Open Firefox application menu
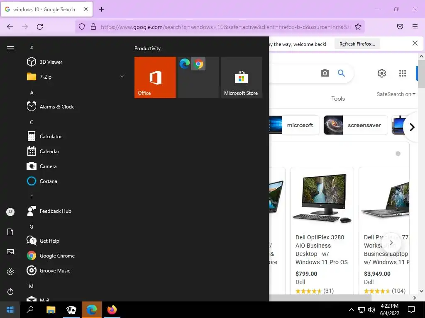The image size is (425, 318). click(x=415, y=26)
